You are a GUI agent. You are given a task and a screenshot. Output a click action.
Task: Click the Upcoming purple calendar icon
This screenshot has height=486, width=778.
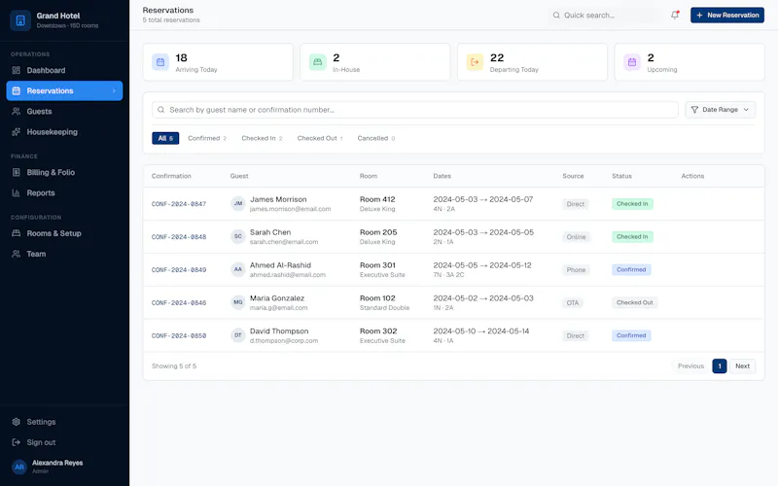632,62
